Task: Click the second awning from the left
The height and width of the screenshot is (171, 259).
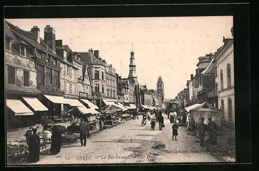Action: pyautogui.click(x=35, y=104)
